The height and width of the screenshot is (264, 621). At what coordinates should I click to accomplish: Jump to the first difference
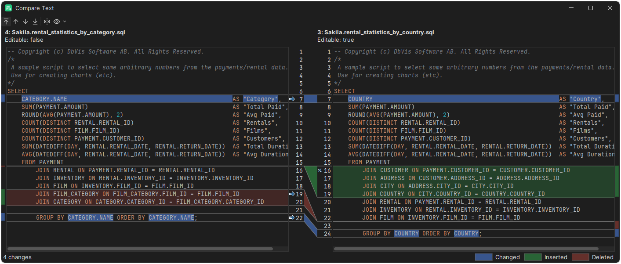tap(6, 22)
